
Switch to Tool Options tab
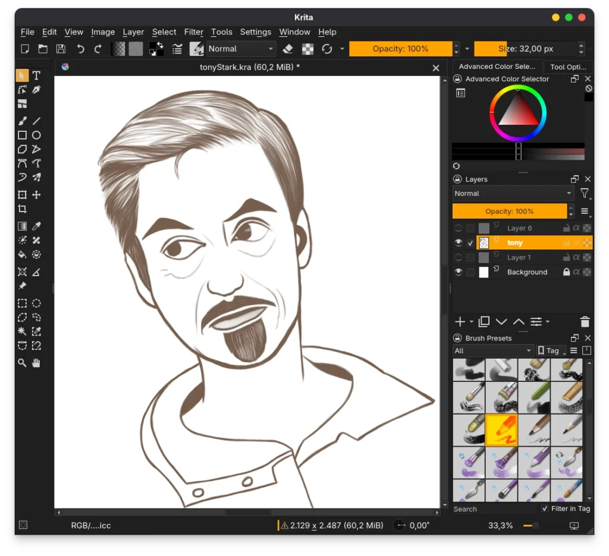568,67
